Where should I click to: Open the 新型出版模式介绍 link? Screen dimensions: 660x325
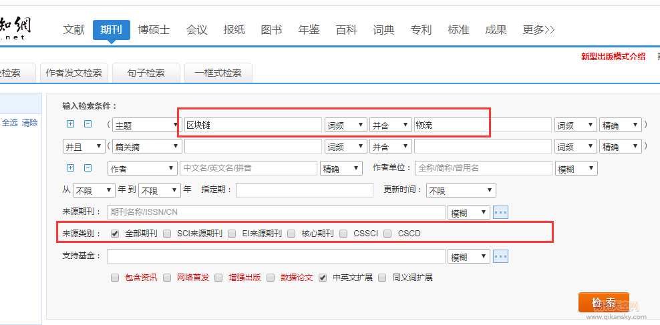coord(613,57)
